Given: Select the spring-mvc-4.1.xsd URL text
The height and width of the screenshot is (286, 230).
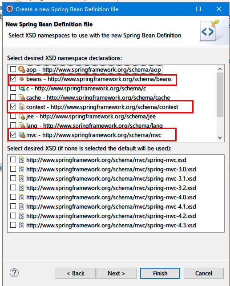Looking at the screenshot, I should coord(111,207).
